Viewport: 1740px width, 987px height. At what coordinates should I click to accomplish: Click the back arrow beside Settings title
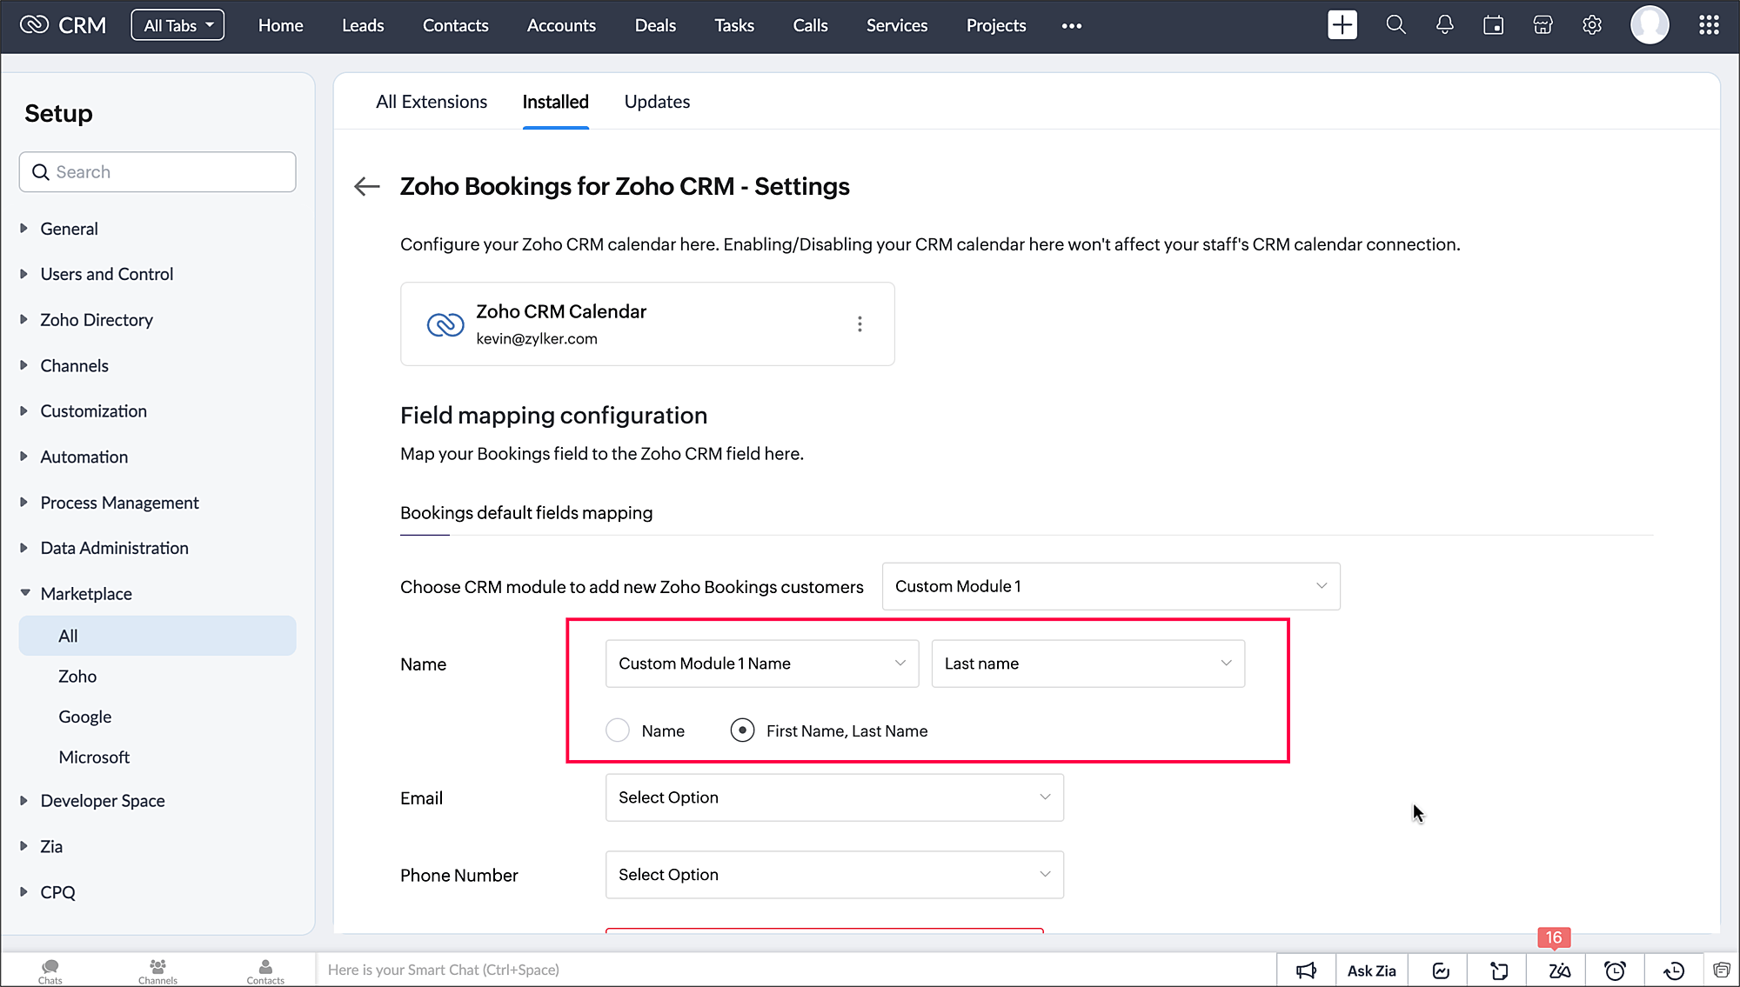pyautogui.click(x=367, y=186)
